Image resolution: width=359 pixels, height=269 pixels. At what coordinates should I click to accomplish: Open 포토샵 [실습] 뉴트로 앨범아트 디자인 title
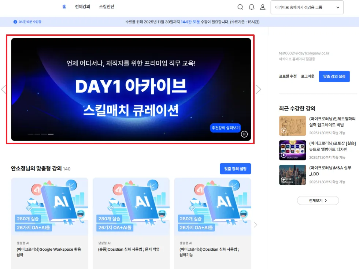click(x=333, y=146)
